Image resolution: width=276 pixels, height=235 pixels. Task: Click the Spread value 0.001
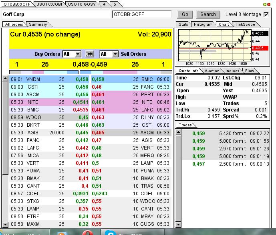tap(260, 110)
